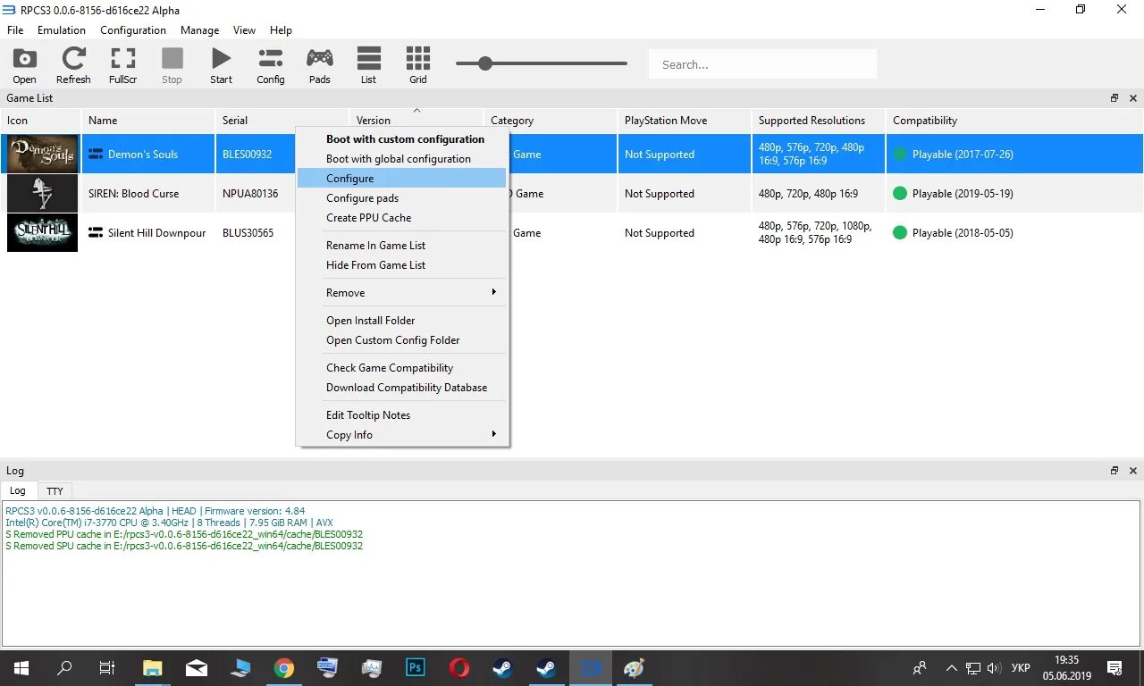Open File Explorer from taskbar
The width and height of the screenshot is (1144, 686).
pos(153,668)
